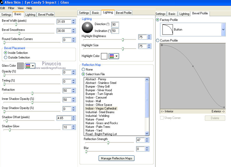The width and height of the screenshot is (231, 167).
Task: Select Nature - Palm Trees reflection map
Action: [98, 127]
